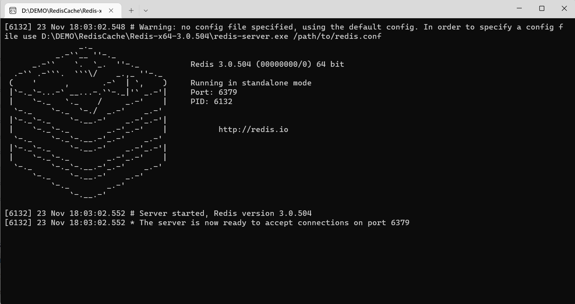The height and width of the screenshot is (304, 575).
Task: Maximize the terminal window
Action: coord(542,9)
